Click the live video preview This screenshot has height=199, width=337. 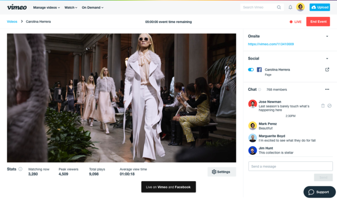point(121,98)
